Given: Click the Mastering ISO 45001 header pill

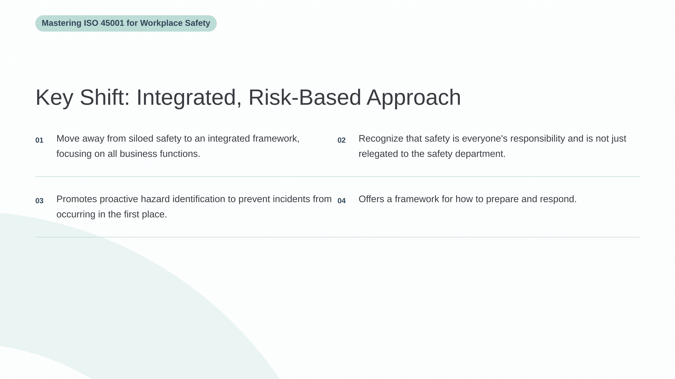Looking at the screenshot, I should coord(126,23).
